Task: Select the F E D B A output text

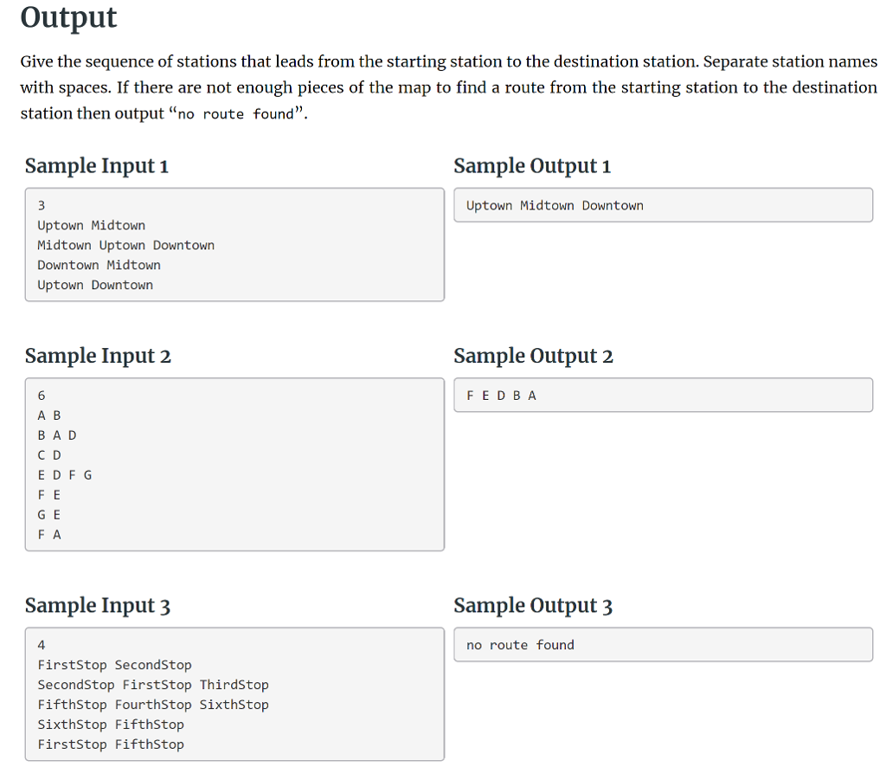Action: [502, 396]
